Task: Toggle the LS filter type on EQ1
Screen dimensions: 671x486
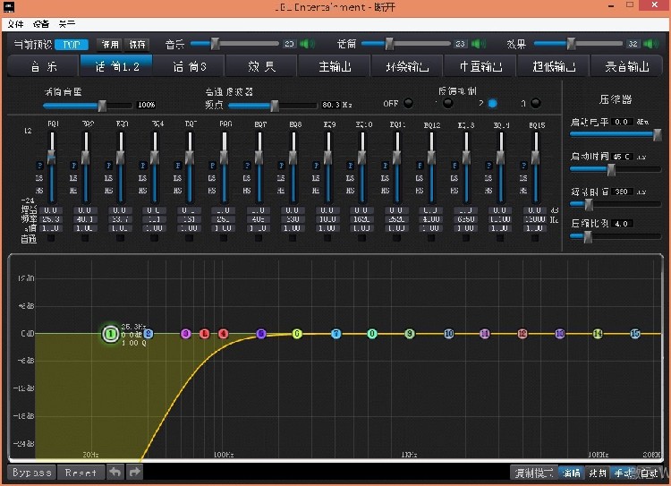Action: 39,178
